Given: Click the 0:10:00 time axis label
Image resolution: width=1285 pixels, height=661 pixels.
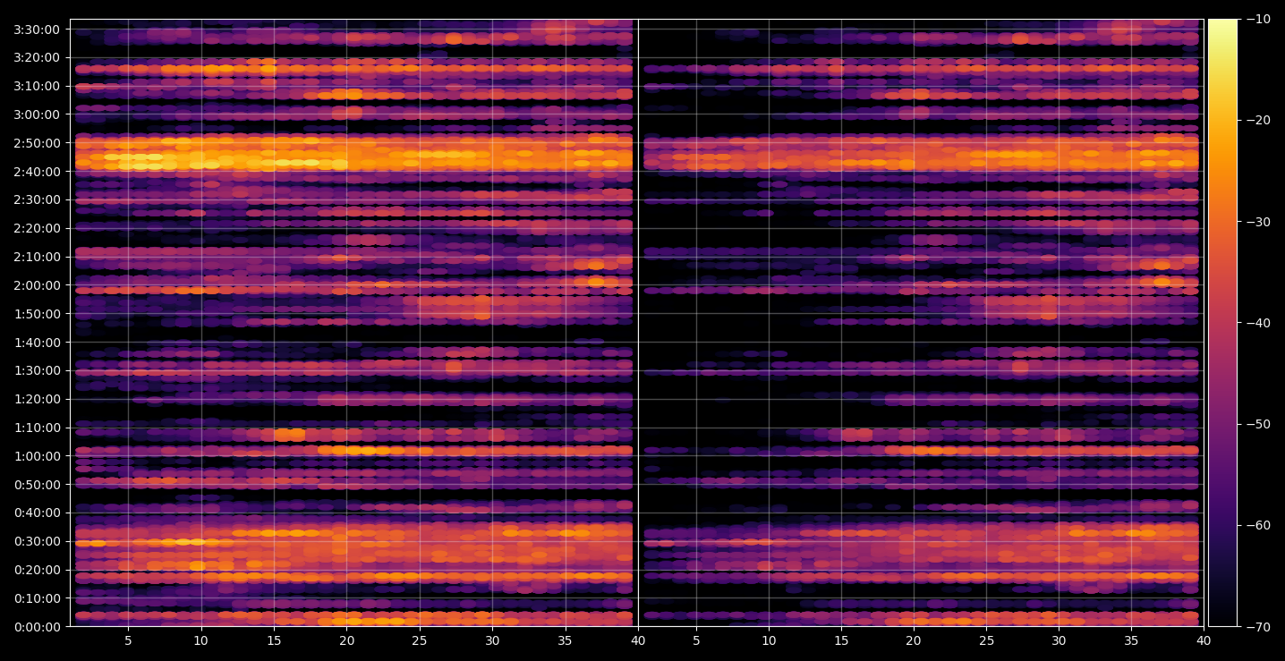Looking at the screenshot, I should [38, 598].
